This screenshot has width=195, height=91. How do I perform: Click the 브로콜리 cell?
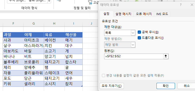[34, 62]
